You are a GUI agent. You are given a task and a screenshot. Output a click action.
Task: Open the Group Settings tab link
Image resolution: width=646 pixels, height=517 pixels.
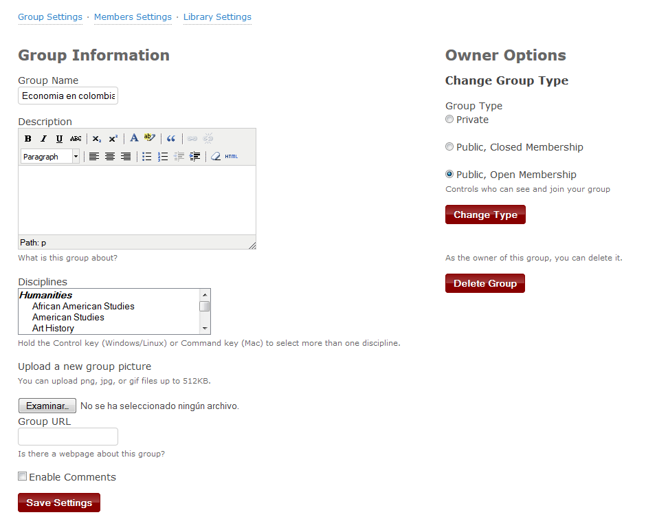50,17
